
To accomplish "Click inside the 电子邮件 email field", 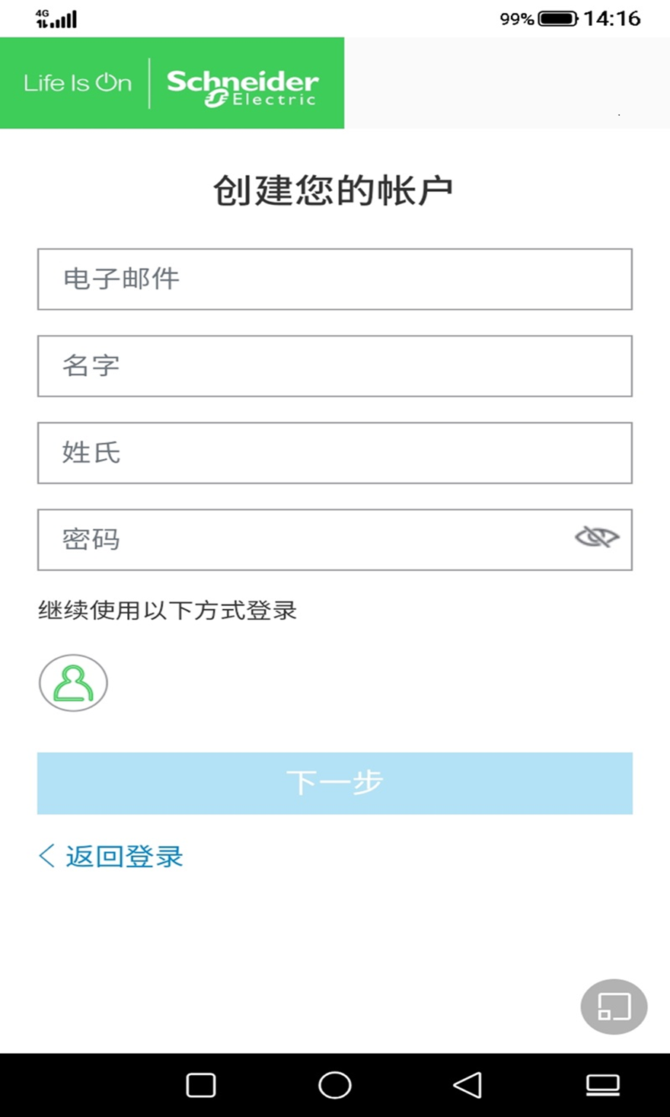I will (x=335, y=279).
